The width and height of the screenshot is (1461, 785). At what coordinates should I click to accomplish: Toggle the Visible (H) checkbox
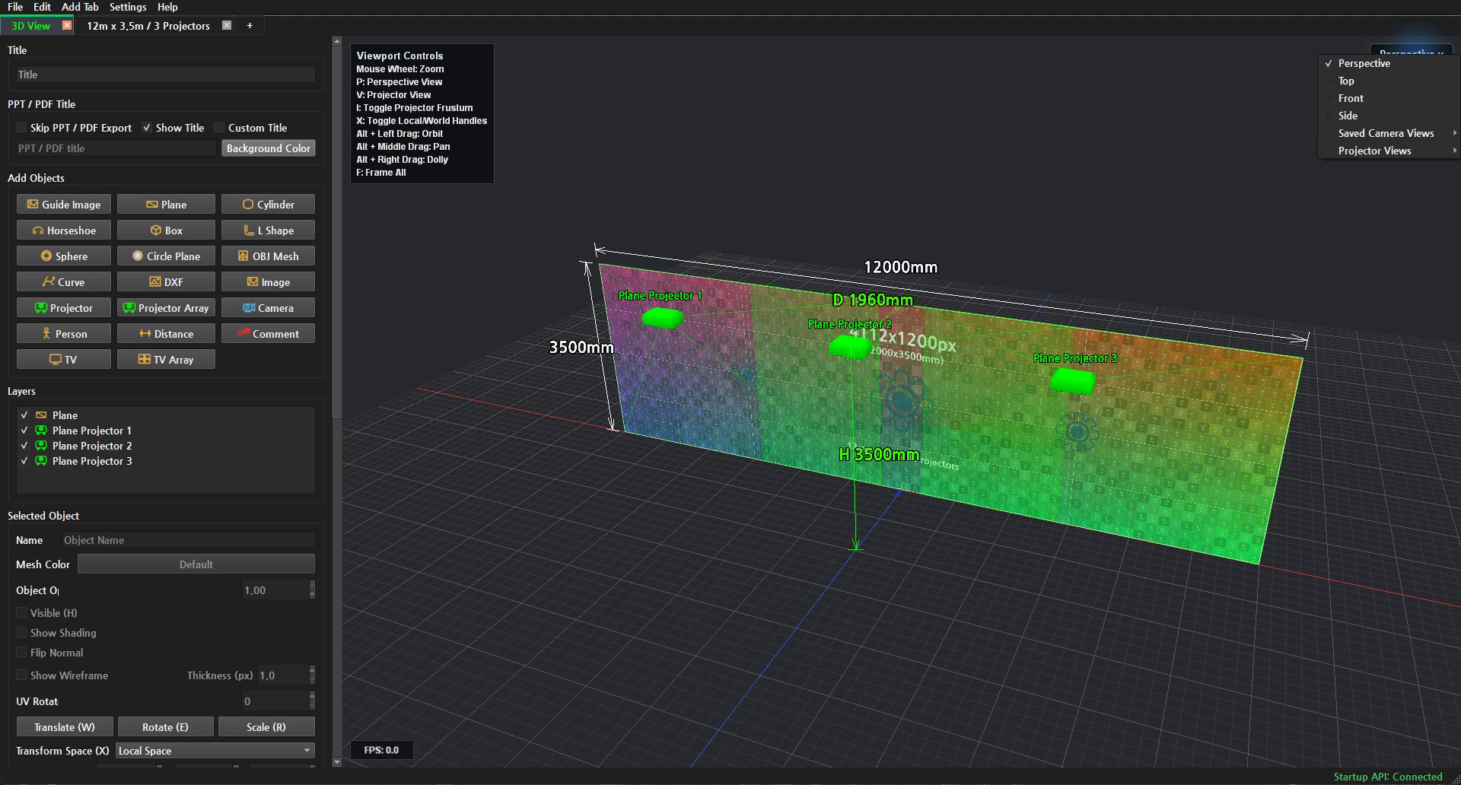[x=21, y=613]
